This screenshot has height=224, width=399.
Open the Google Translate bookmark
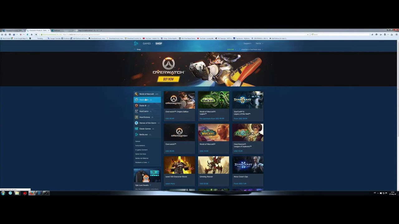coord(54,39)
